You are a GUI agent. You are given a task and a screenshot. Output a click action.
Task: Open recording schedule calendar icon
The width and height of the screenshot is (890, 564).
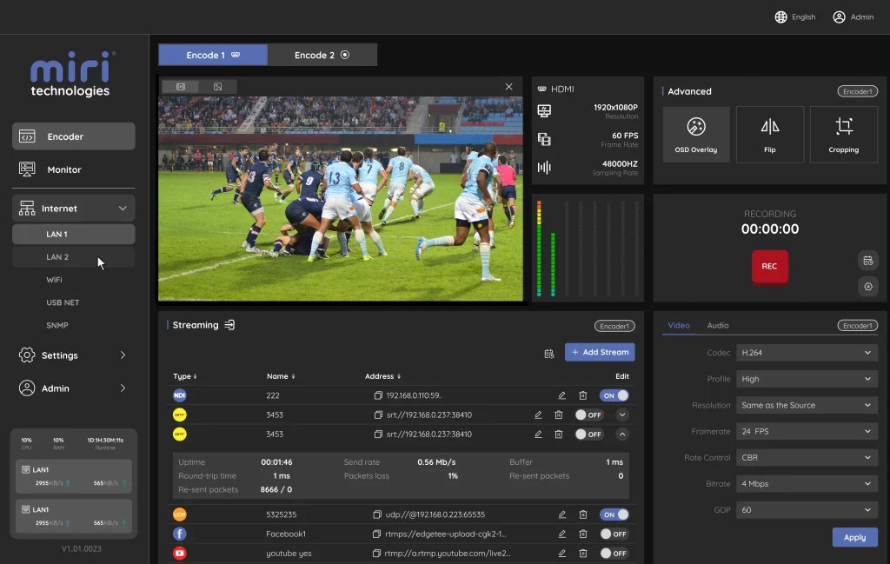click(867, 261)
